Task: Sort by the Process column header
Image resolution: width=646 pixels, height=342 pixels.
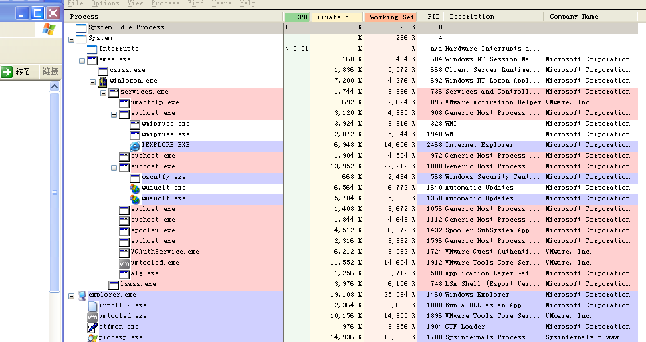Action: coord(173,17)
